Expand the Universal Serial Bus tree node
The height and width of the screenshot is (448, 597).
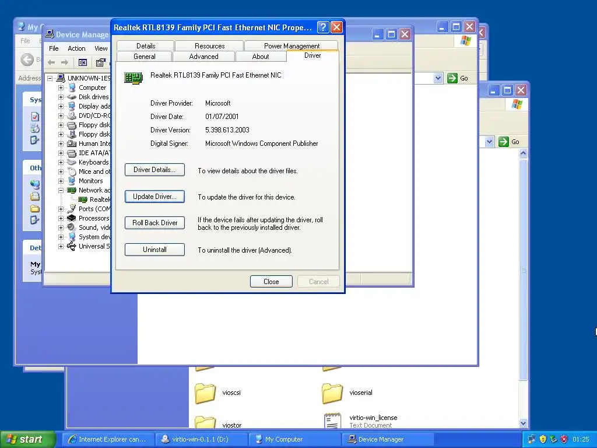(x=61, y=247)
